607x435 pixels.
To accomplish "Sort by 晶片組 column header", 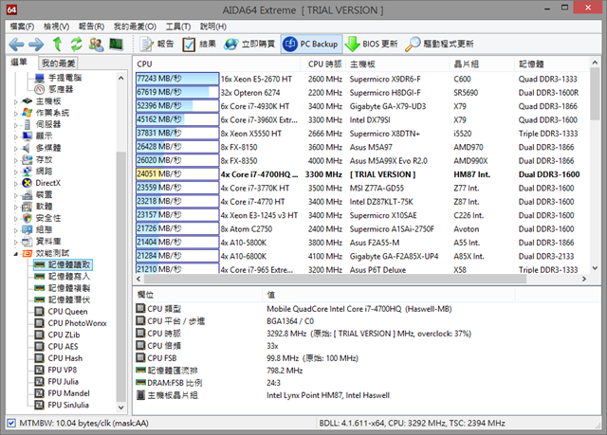I will pyautogui.click(x=483, y=64).
